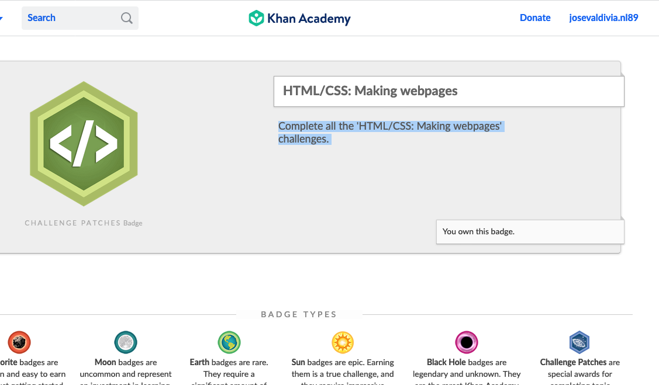Click the magnifying glass search icon
The width and height of the screenshot is (659, 385).
click(x=126, y=18)
